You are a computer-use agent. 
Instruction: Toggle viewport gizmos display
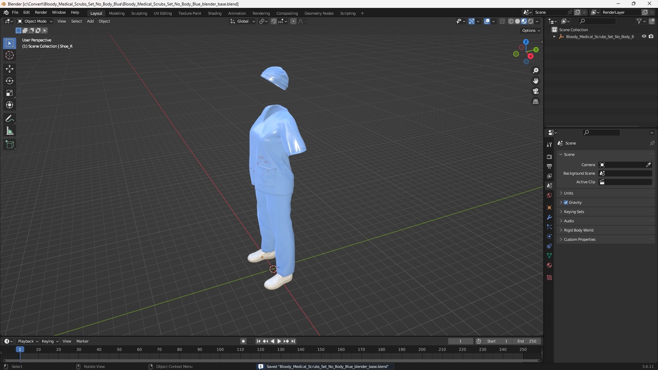coord(472,21)
